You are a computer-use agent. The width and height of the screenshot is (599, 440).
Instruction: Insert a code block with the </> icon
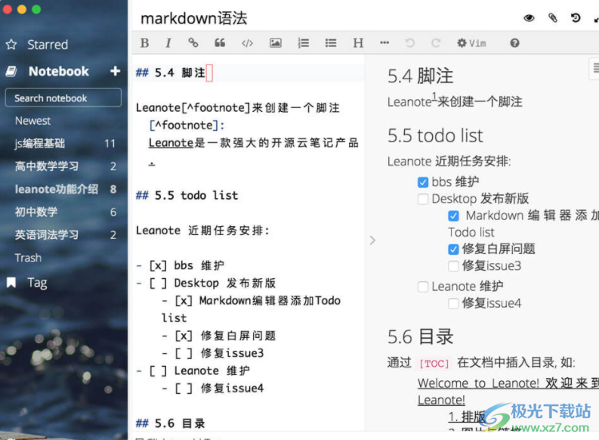point(247,43)
